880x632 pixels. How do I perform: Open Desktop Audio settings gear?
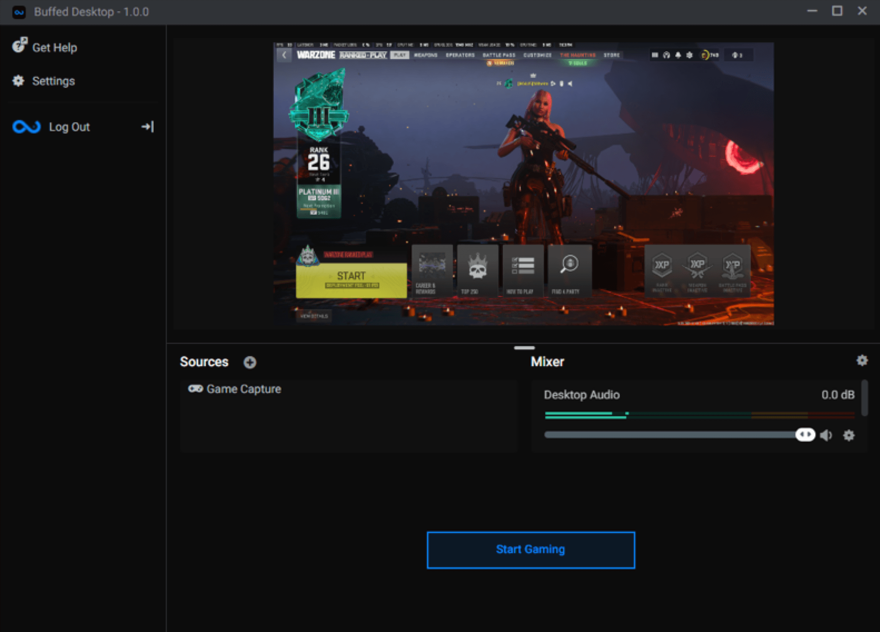point(849,435)
